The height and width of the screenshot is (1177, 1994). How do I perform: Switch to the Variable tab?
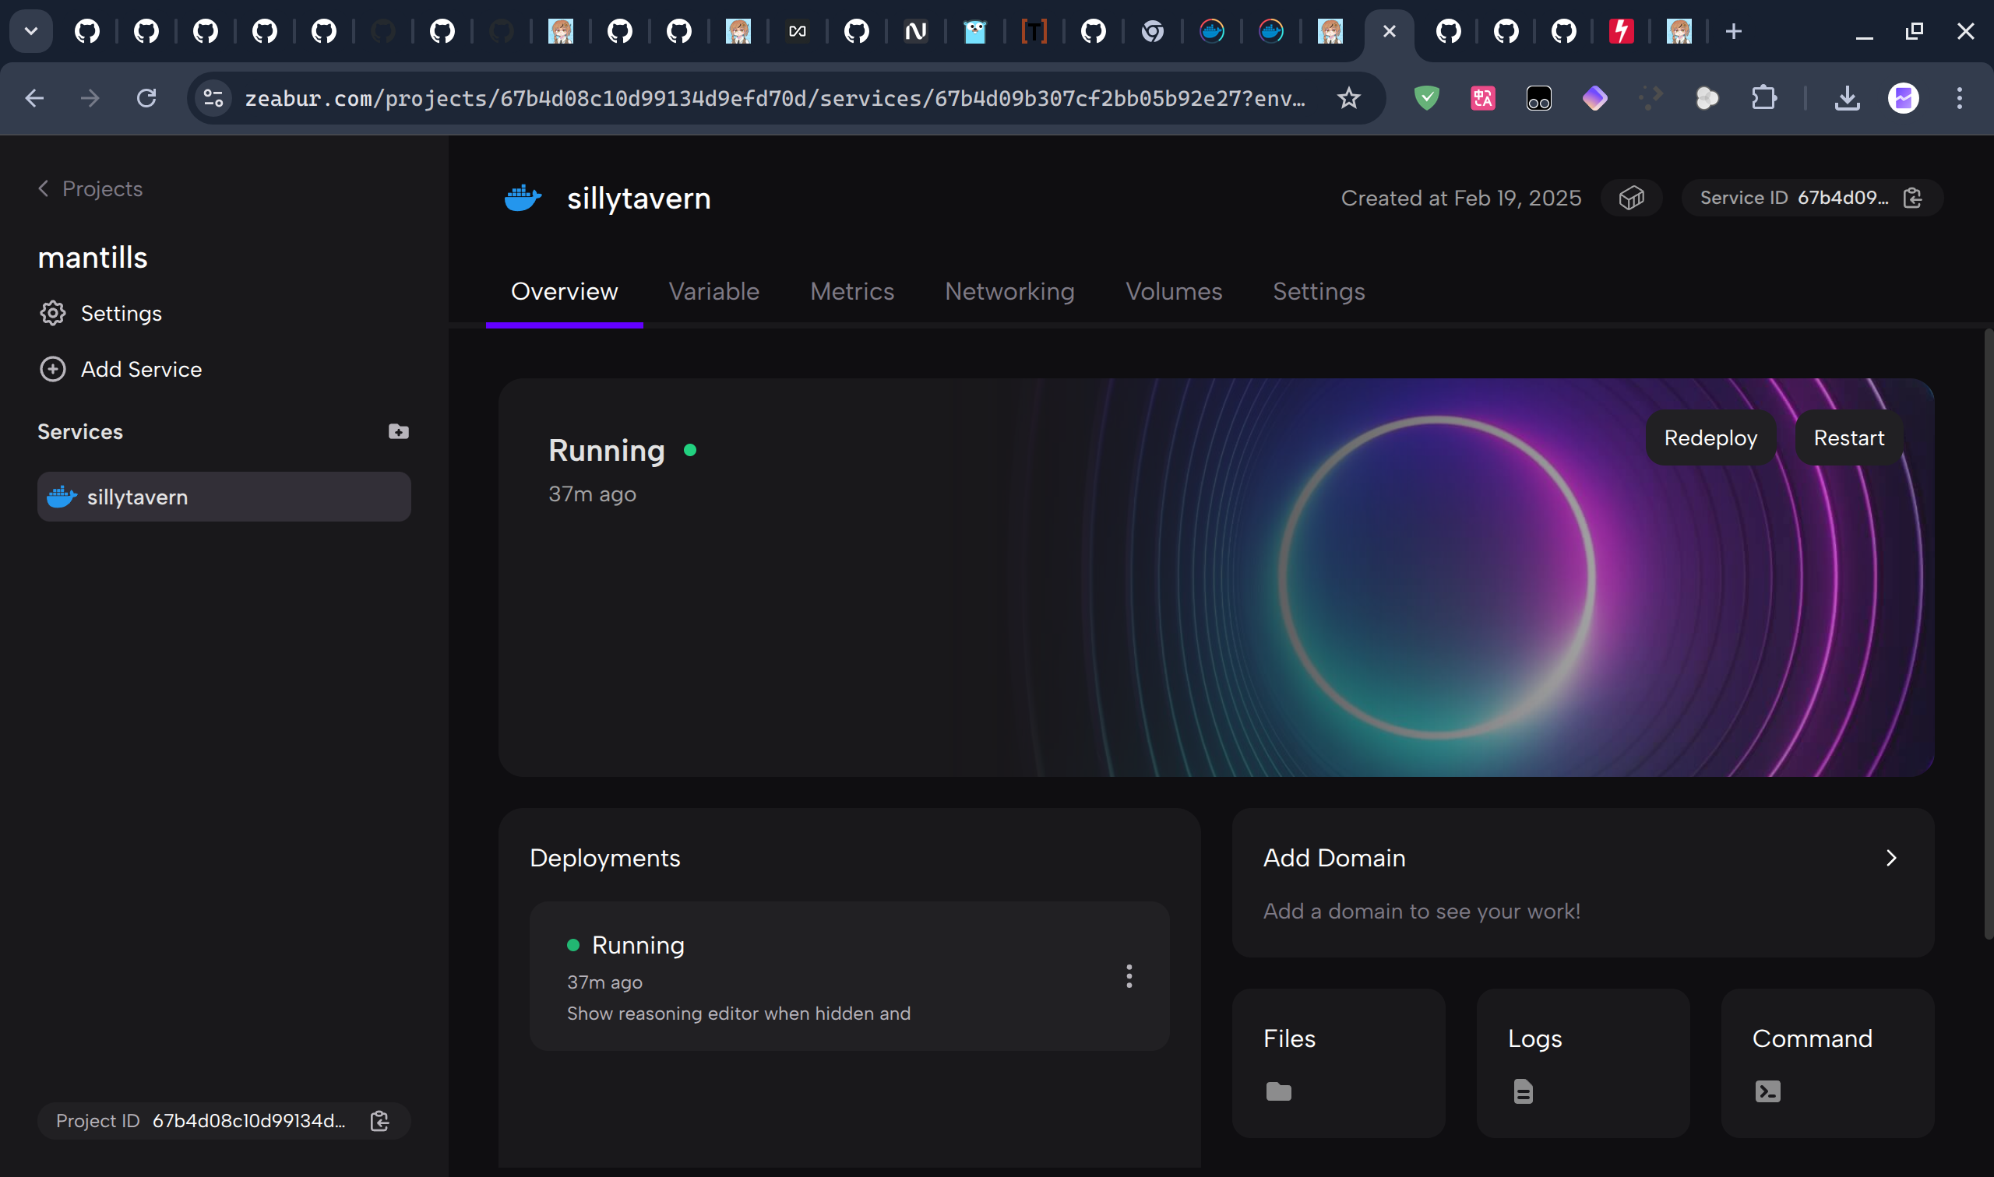[713, 291]
